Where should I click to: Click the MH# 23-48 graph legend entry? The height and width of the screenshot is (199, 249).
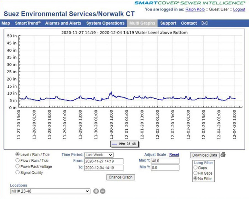pyautogui.click(x=124, y=144)
